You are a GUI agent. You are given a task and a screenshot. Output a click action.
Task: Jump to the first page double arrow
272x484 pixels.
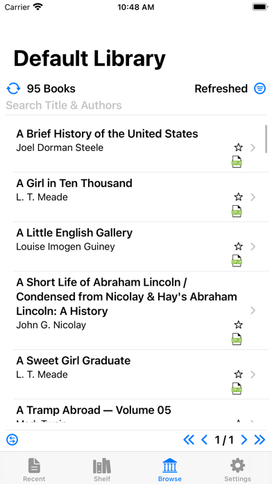click(189, 440)
